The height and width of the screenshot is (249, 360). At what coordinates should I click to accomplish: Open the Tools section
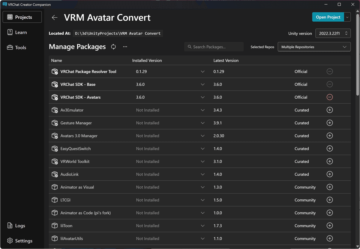22,47
